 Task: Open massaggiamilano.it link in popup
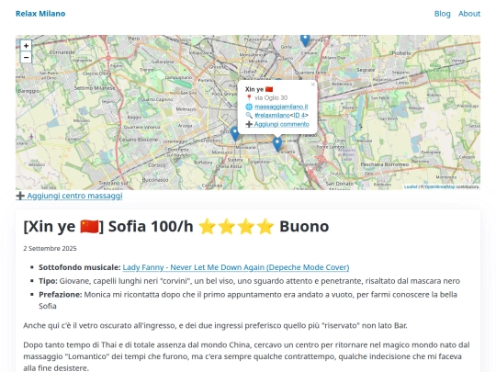pos(281,107)
